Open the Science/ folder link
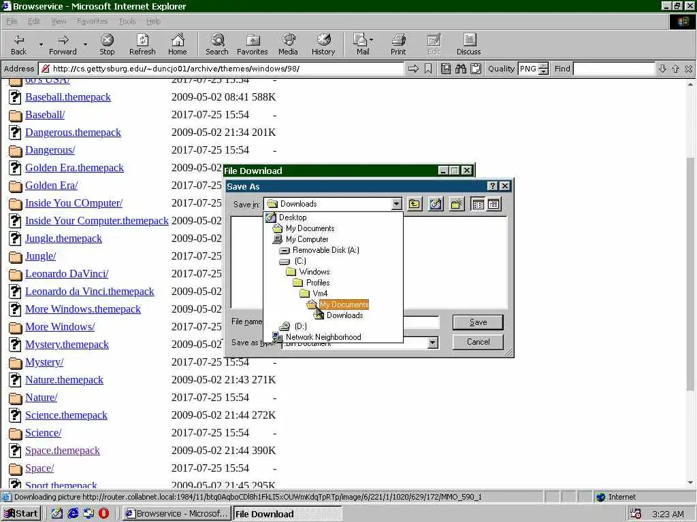Viewport: 697px width, 522px height. click(x=43, y=433)
